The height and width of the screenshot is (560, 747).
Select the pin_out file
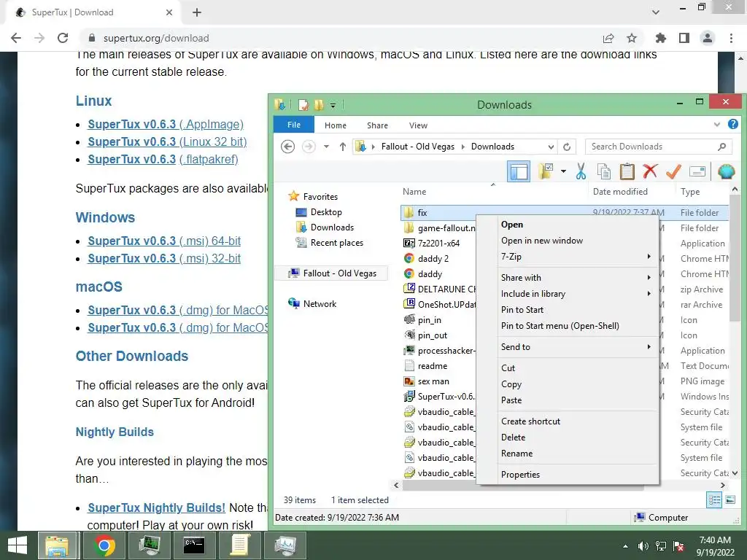[432, 335]
